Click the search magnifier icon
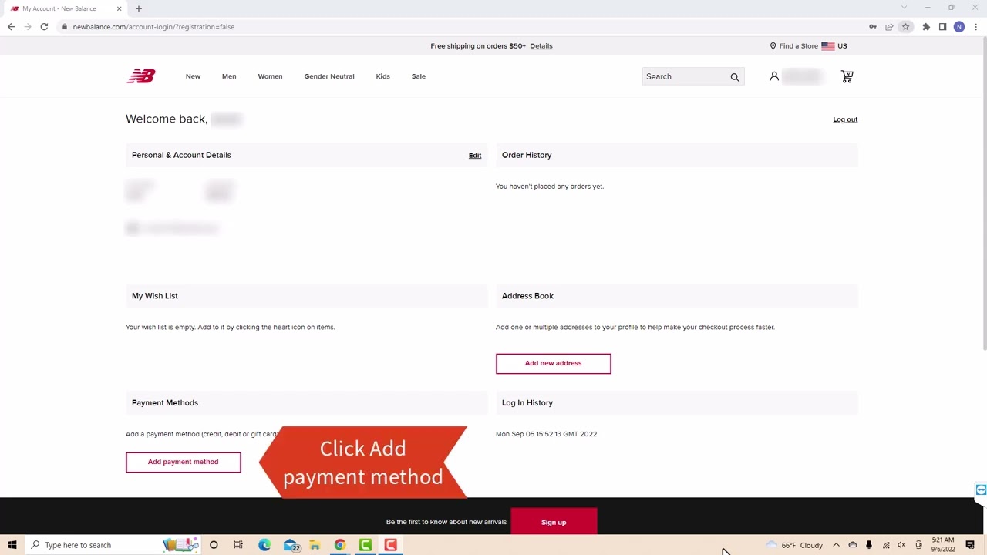Image resolution: width=987 pixels, height=555 pixels. (x=735, y=77)
